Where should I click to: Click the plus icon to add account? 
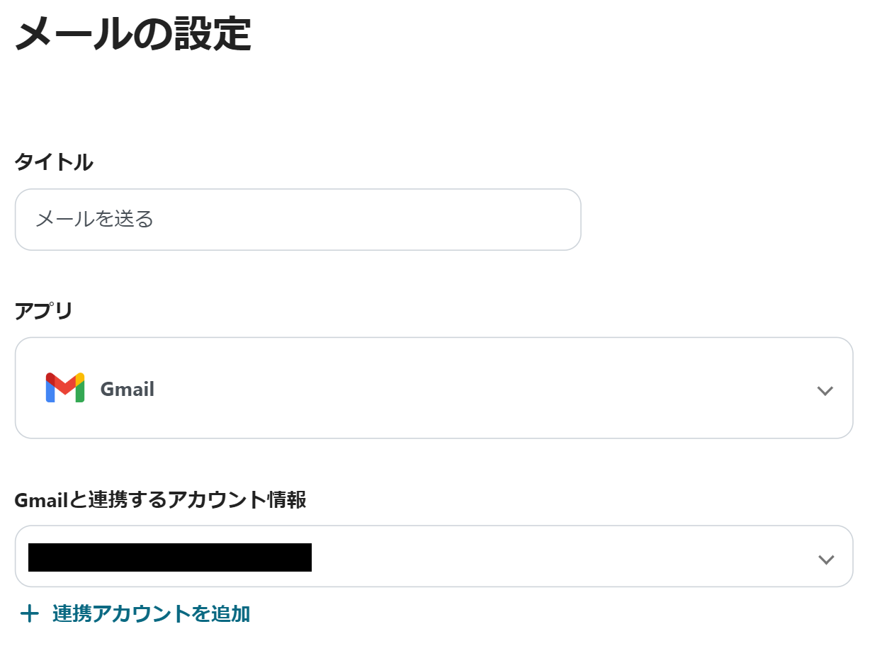pos(29,613)
